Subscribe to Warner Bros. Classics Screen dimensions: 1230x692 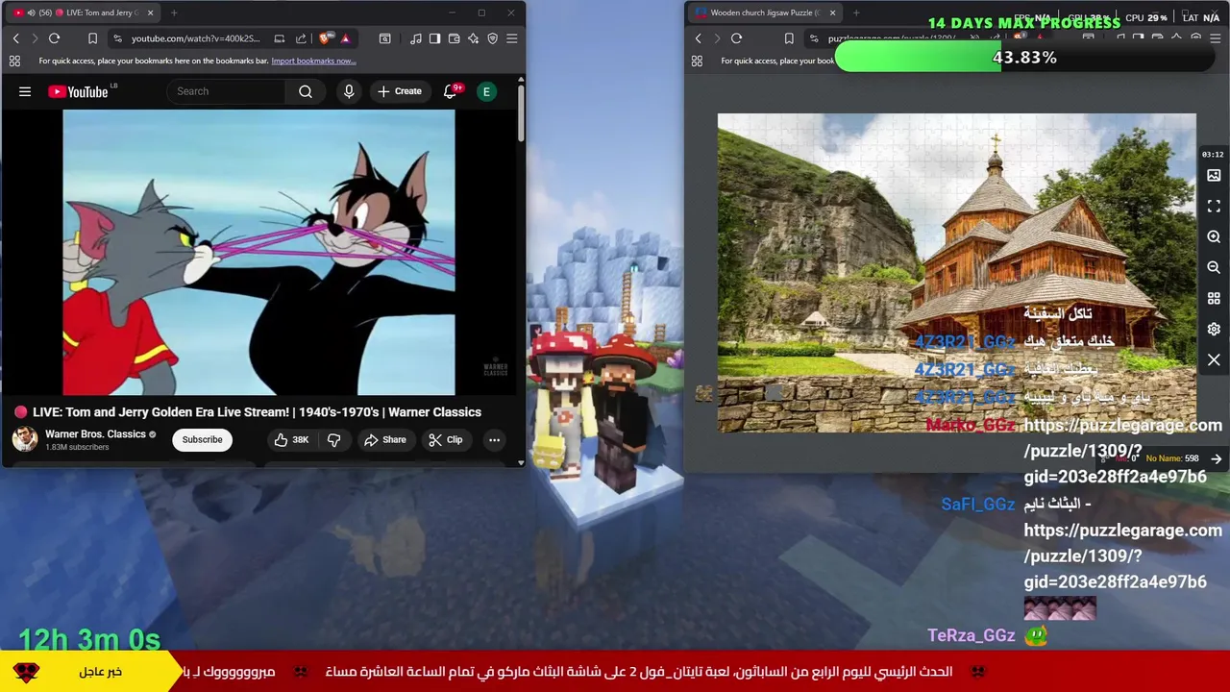coord(202,440)
